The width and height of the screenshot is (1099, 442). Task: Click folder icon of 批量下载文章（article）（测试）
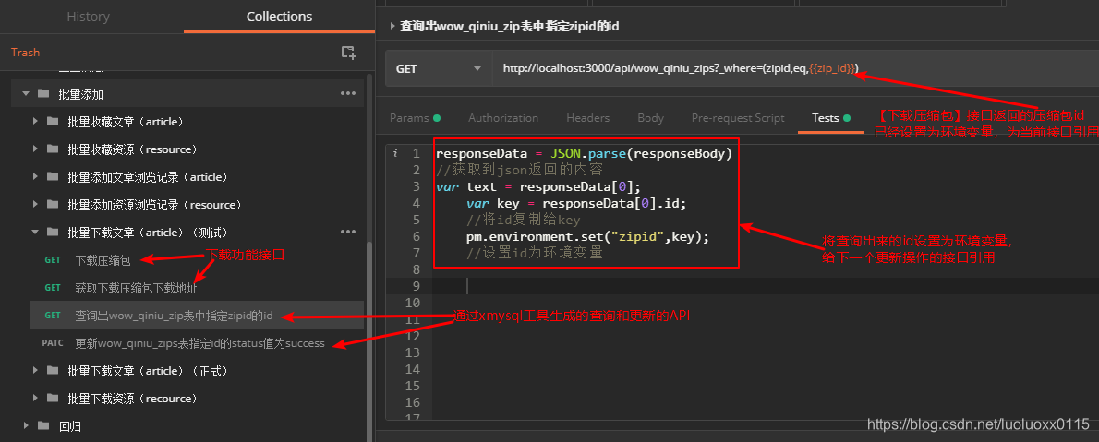pos(53,232)
